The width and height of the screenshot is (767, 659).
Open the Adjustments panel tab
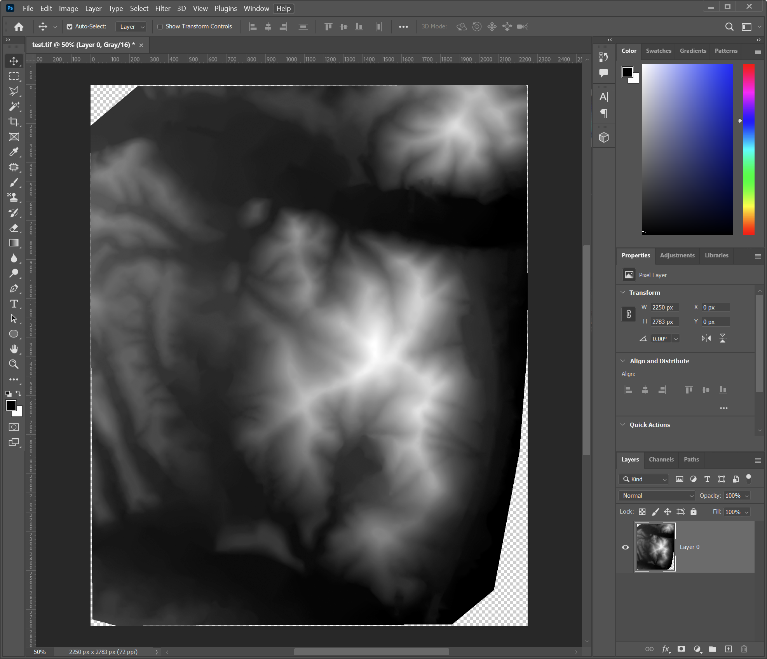pos(677,255)
